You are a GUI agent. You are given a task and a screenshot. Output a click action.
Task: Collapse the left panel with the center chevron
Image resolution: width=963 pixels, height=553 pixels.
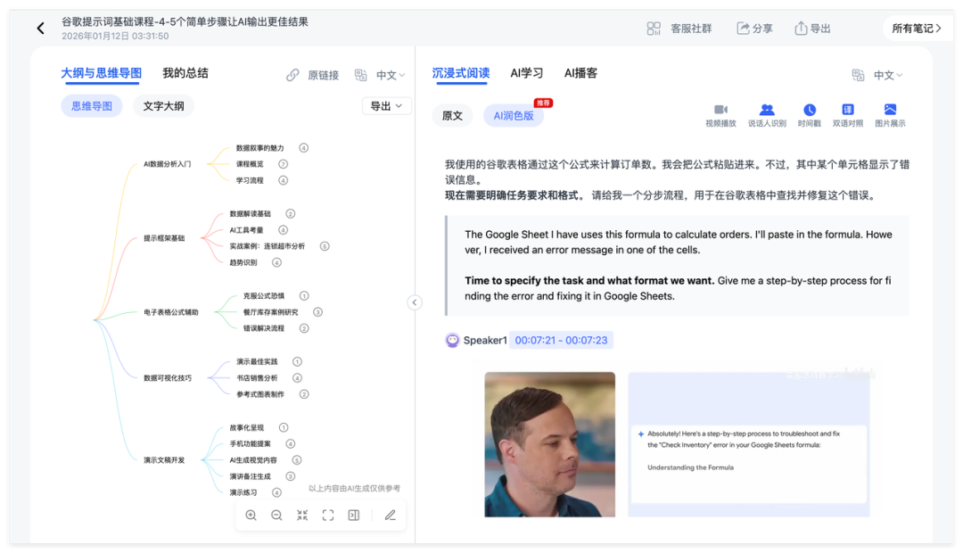[x=415, y=302]
